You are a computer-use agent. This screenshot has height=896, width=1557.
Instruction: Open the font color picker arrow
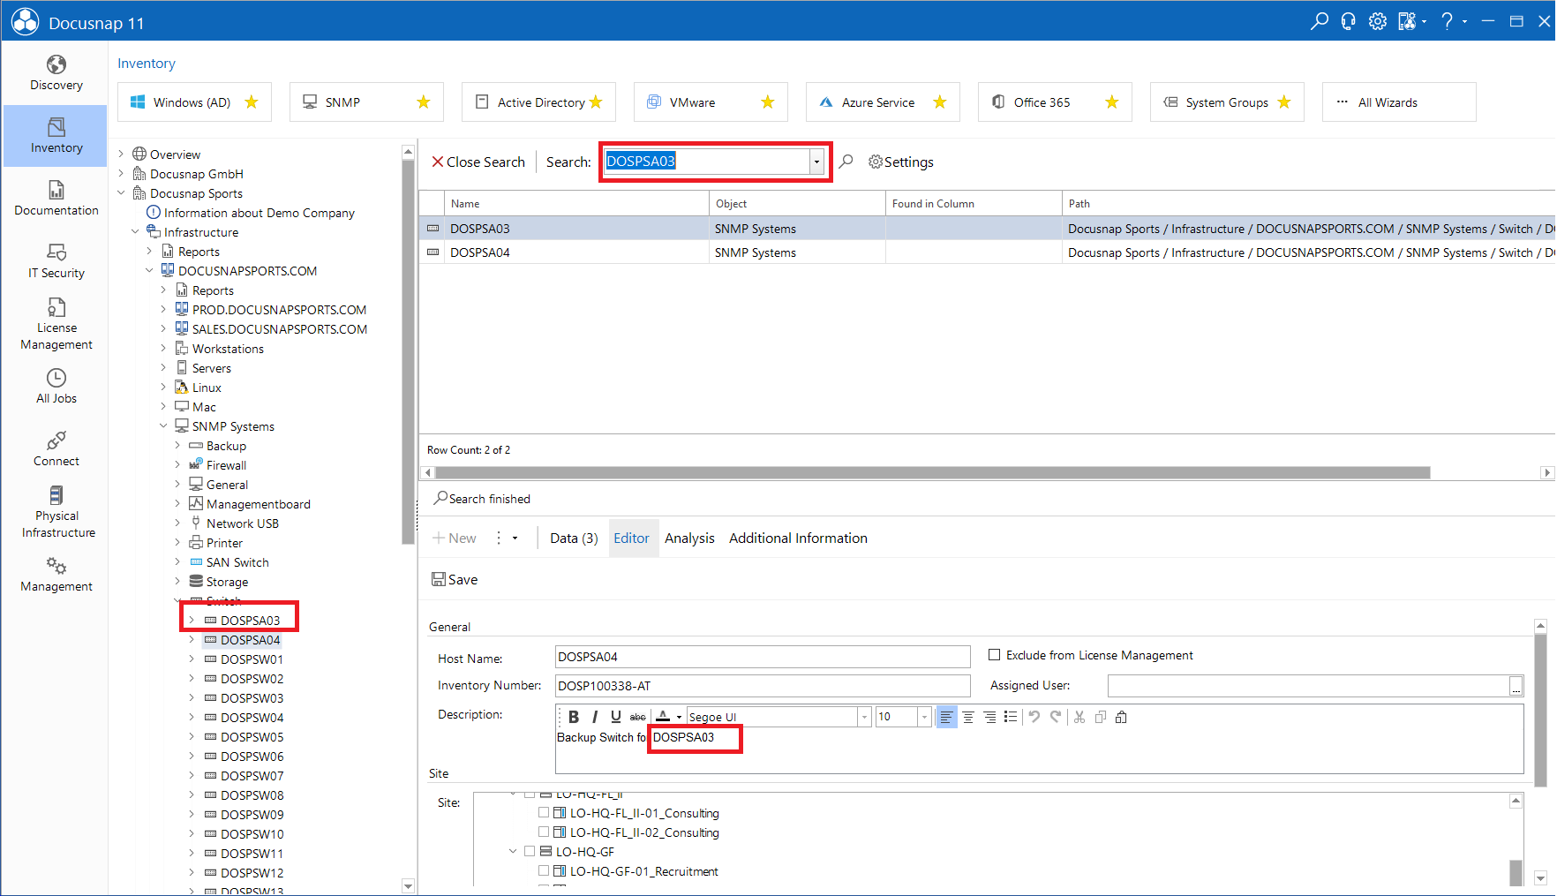coord(679,717)
